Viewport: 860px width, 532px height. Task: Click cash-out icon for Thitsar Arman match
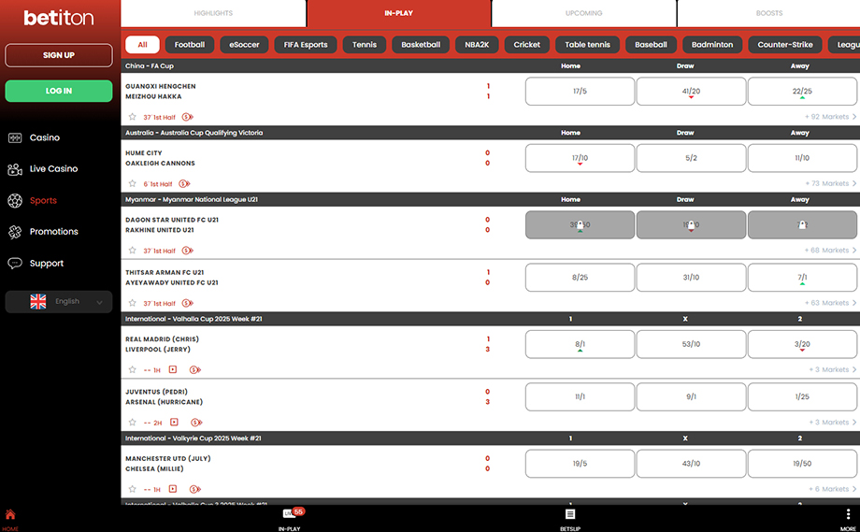[188, 303]
